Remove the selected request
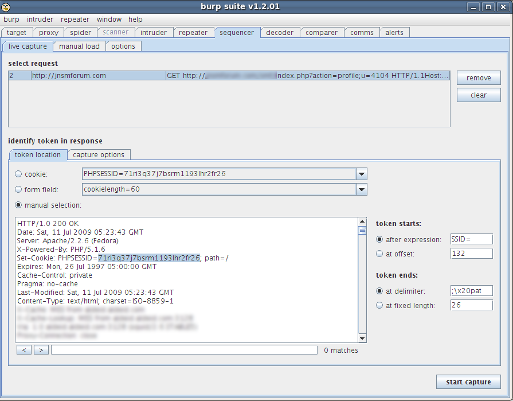Viewport: 513px width, 401px height. click(478, 78)
